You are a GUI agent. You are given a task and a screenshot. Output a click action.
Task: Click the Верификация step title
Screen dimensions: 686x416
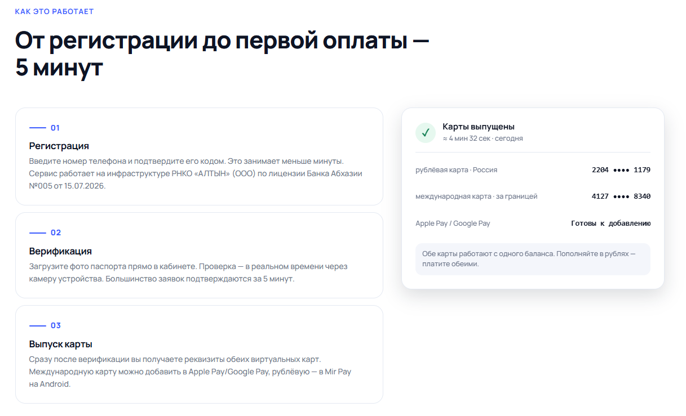click(60, 251)
